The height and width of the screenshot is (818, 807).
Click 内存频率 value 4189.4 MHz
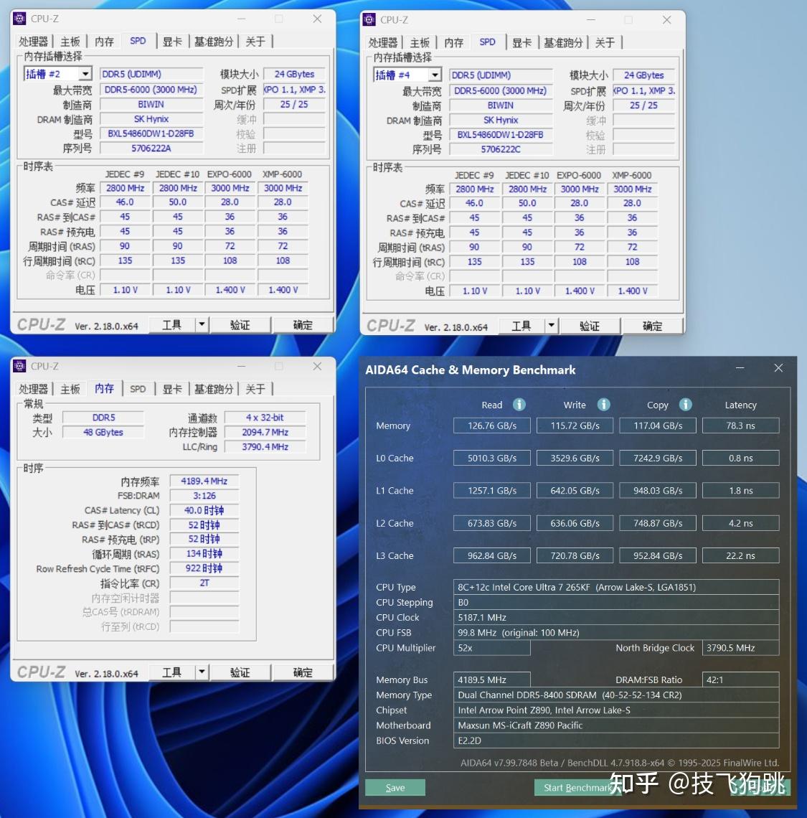pyautogui.click(x=204, y=481)
